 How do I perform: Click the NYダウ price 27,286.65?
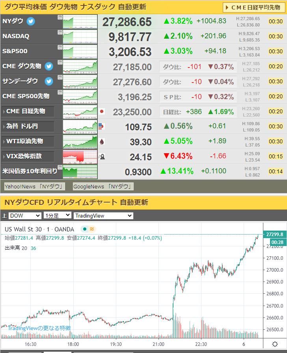pyautogui.click(x=127, y=22)
